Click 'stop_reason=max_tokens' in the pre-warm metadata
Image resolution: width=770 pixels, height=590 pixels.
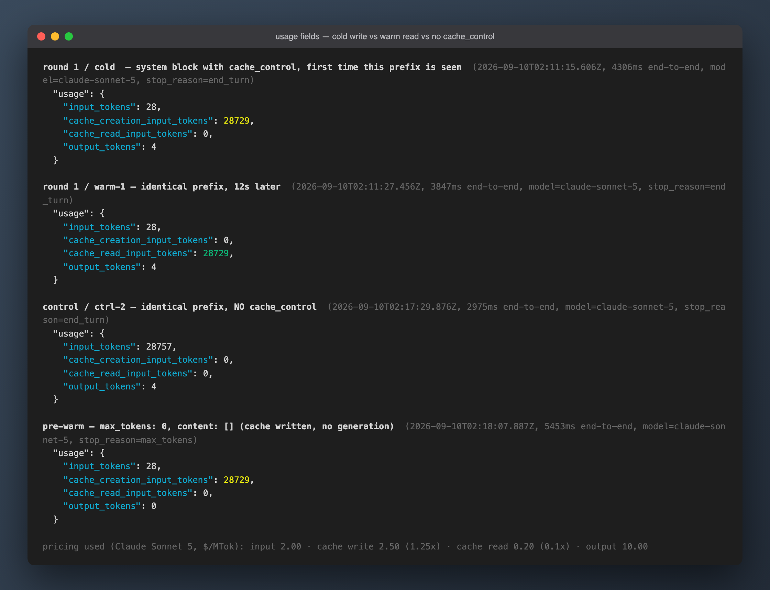pyautogui.click(x=135, y=440)
